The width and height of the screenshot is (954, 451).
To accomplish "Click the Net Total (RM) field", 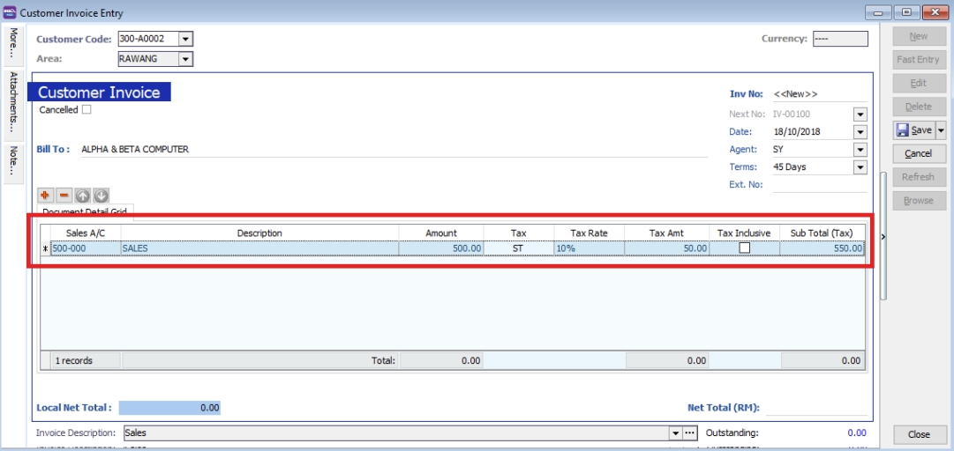I will 816,408.
